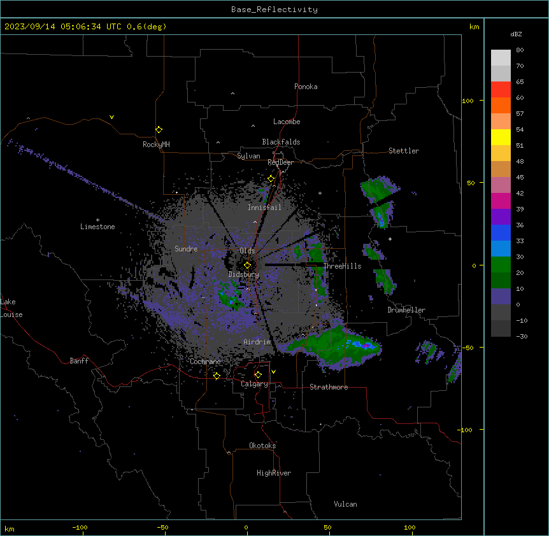
Task: Click the 100 tick label on right axis
Action: 467,101
